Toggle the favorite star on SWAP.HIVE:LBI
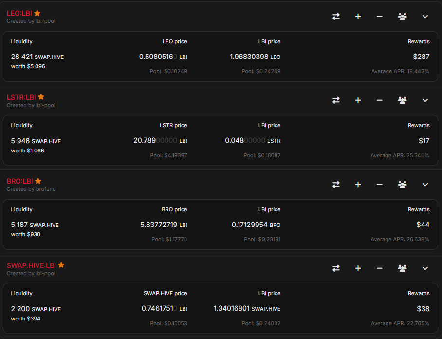Viewport: 442px width, 339px height. (x=61, y=265)
